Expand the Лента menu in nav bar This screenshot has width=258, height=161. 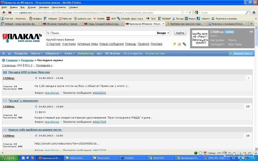pyautogui.click(x=36, y=54)
